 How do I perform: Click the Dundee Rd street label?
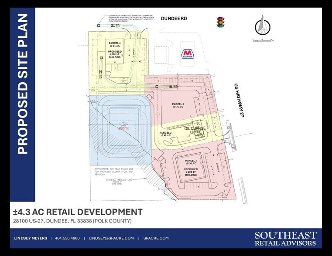174,19
